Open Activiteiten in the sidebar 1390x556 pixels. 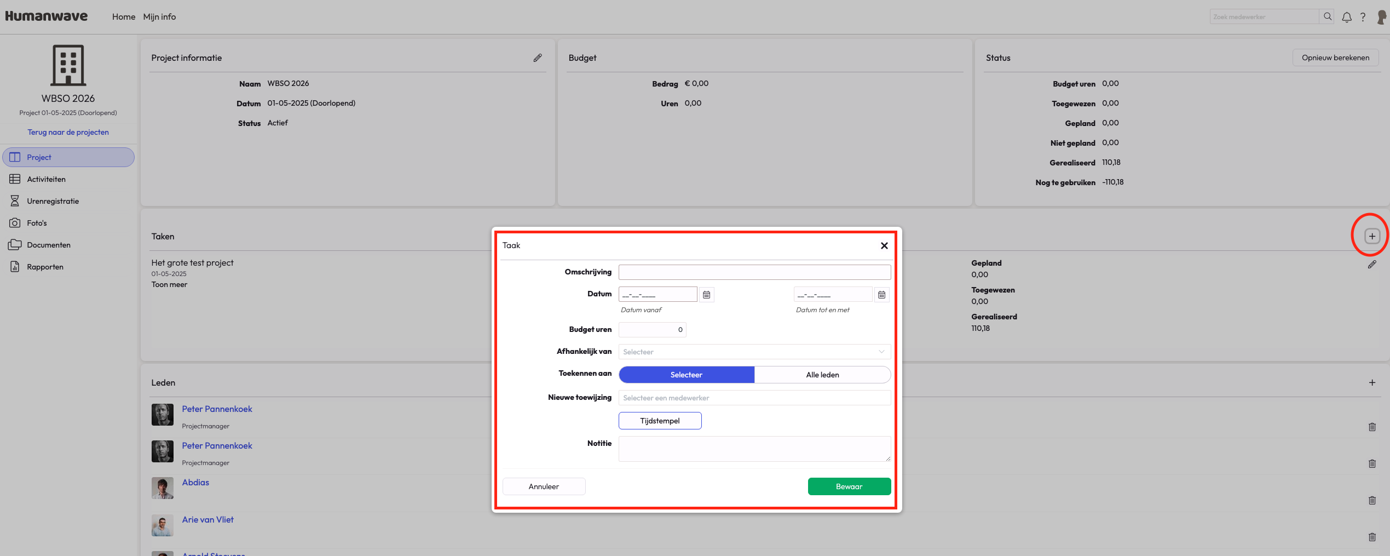click(x=46, y=179)
